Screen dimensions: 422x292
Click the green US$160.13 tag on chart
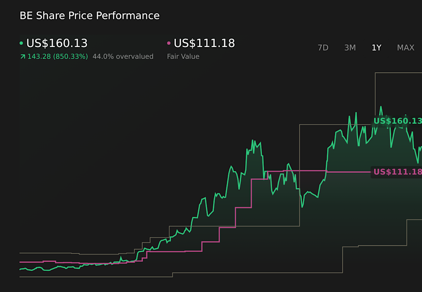pos(397,121)
